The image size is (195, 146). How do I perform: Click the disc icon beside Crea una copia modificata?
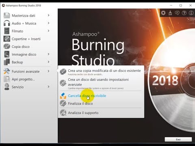tap(63, 72)
